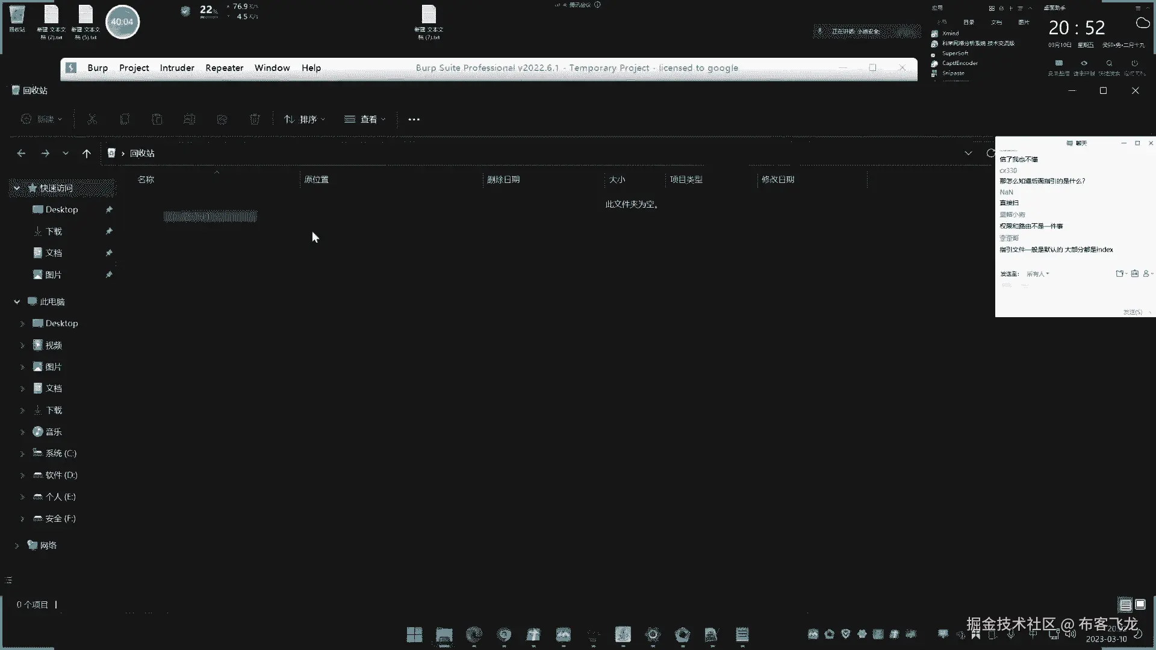Collapse the 快速访问 quick access tree

point(17,188)
